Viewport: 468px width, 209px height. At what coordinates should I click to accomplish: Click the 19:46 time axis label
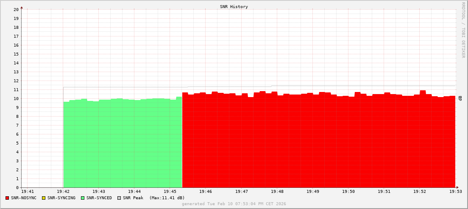205,192
